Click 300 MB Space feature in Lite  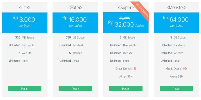(25, 37)
